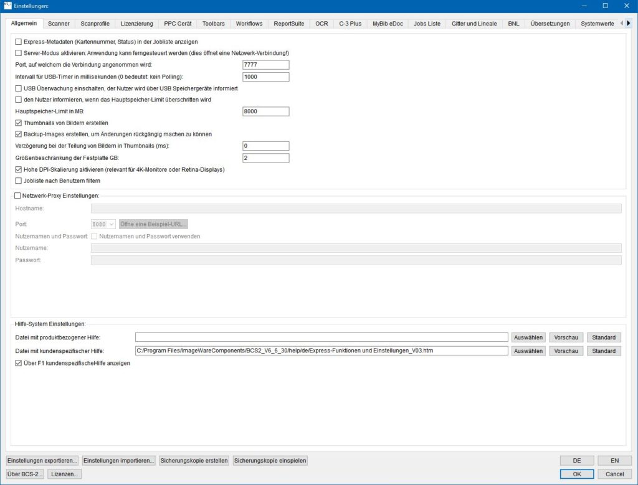Click the USB-Timer interval field 1000

(x=265, y=77)
